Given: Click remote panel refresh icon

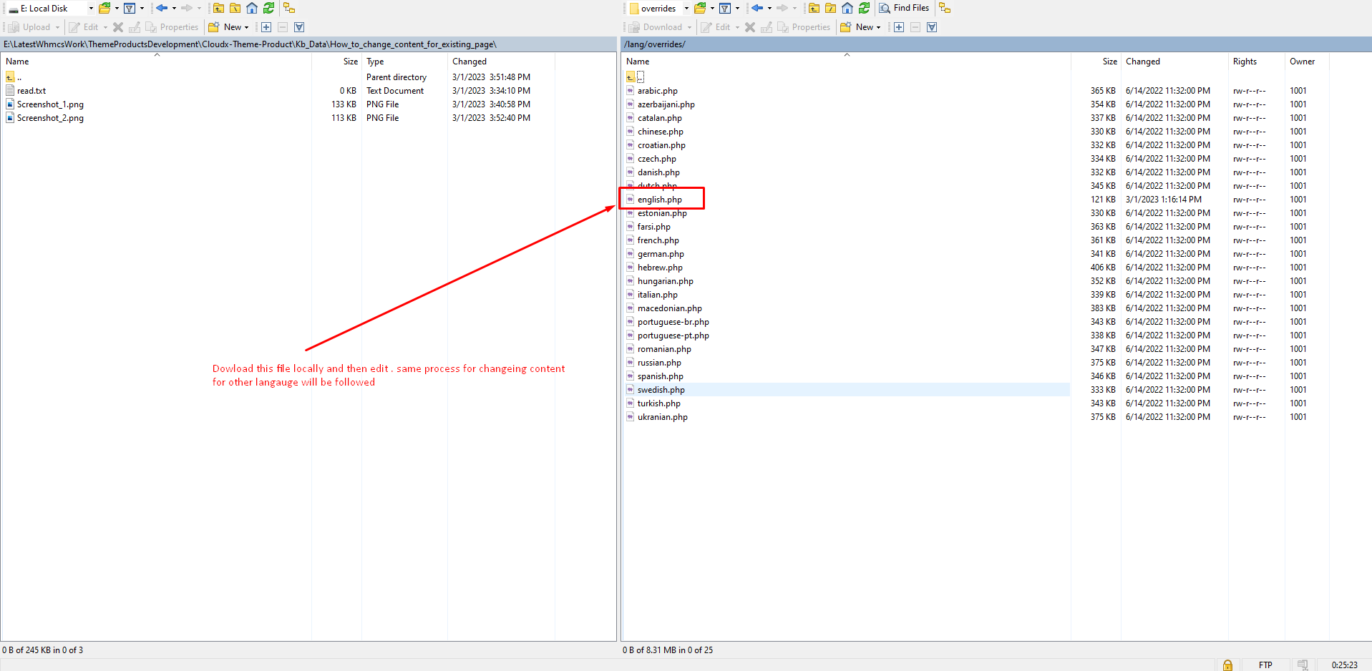Looking at the screenshot, I should [864, 8].
